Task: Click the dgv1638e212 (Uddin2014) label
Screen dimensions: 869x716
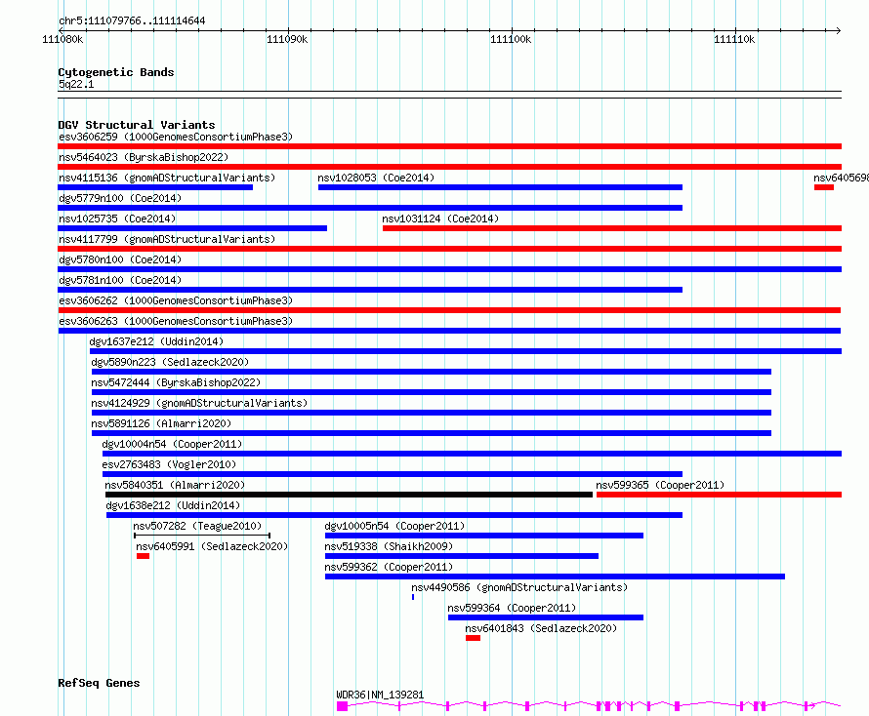Action: (x=173, y=505)
